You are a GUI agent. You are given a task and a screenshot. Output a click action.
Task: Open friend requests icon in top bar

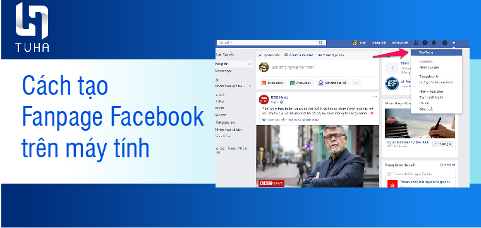[417, 43]
